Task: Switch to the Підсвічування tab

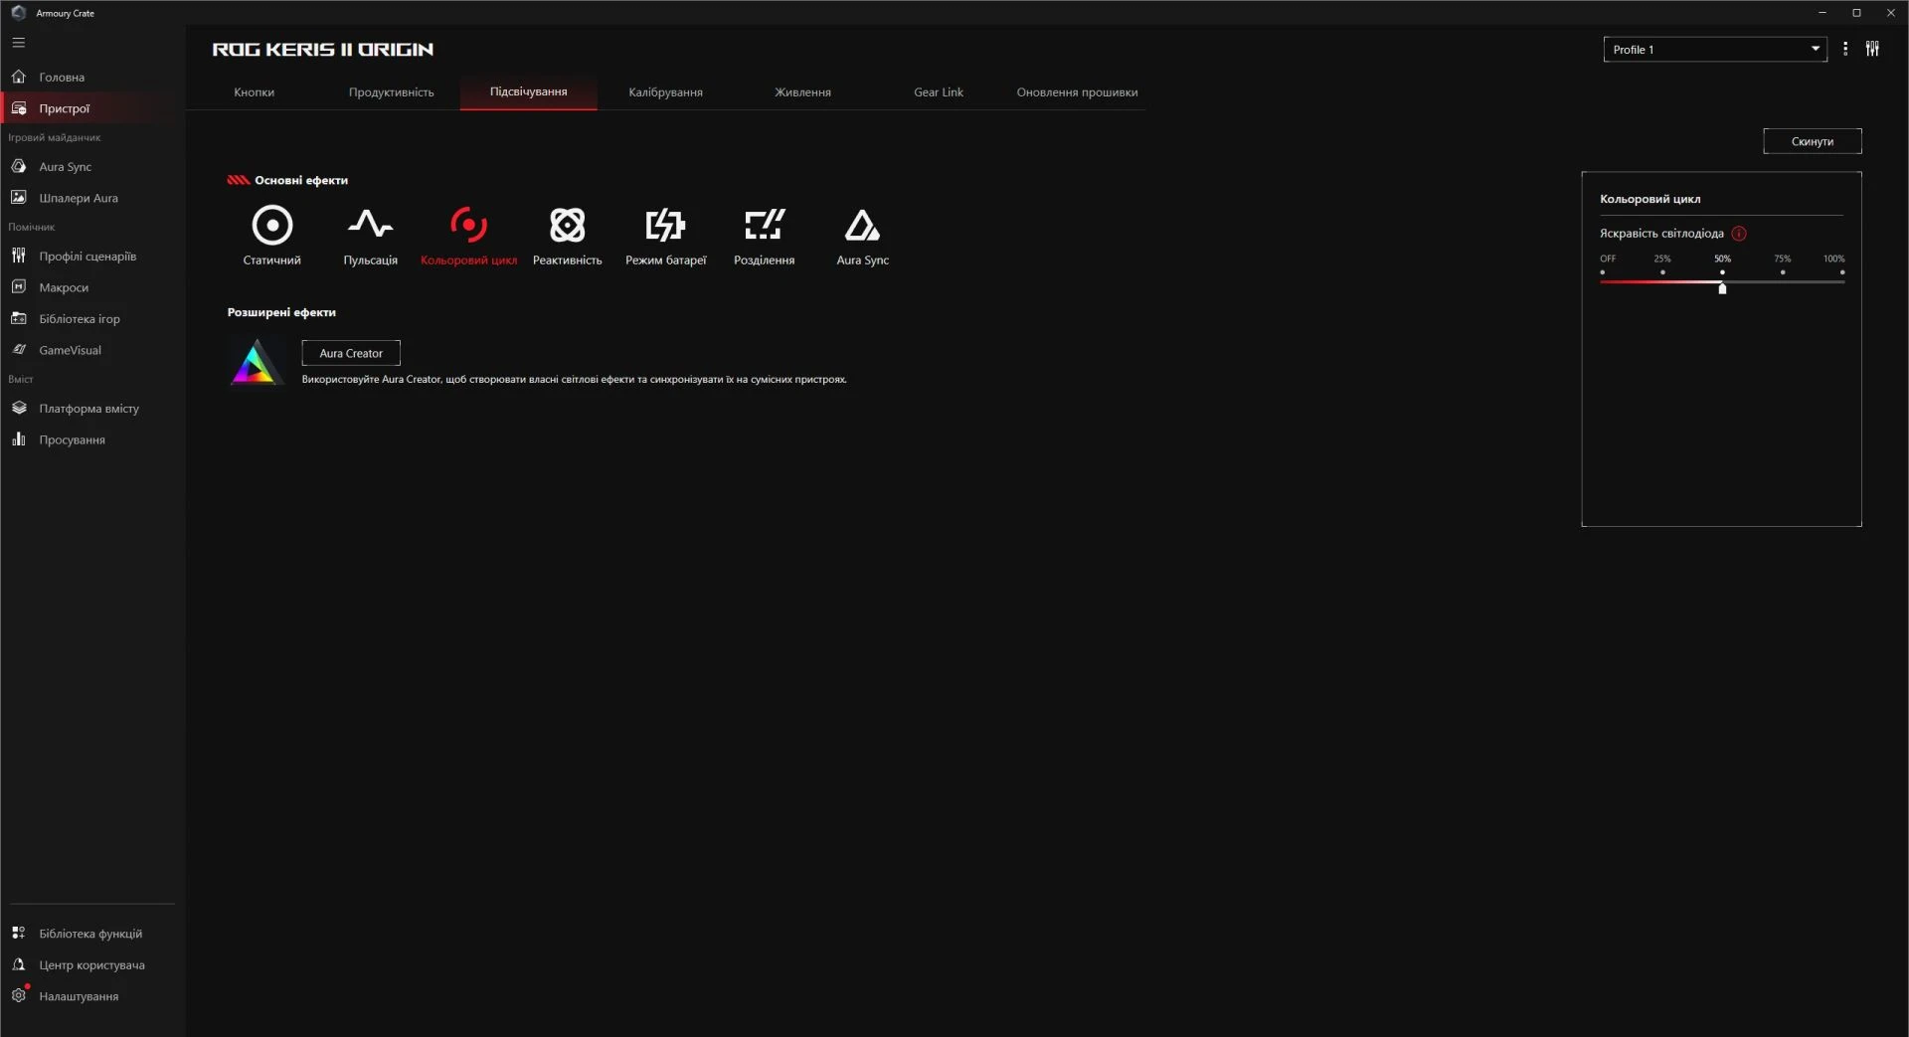Action: (x=529, y=91)
